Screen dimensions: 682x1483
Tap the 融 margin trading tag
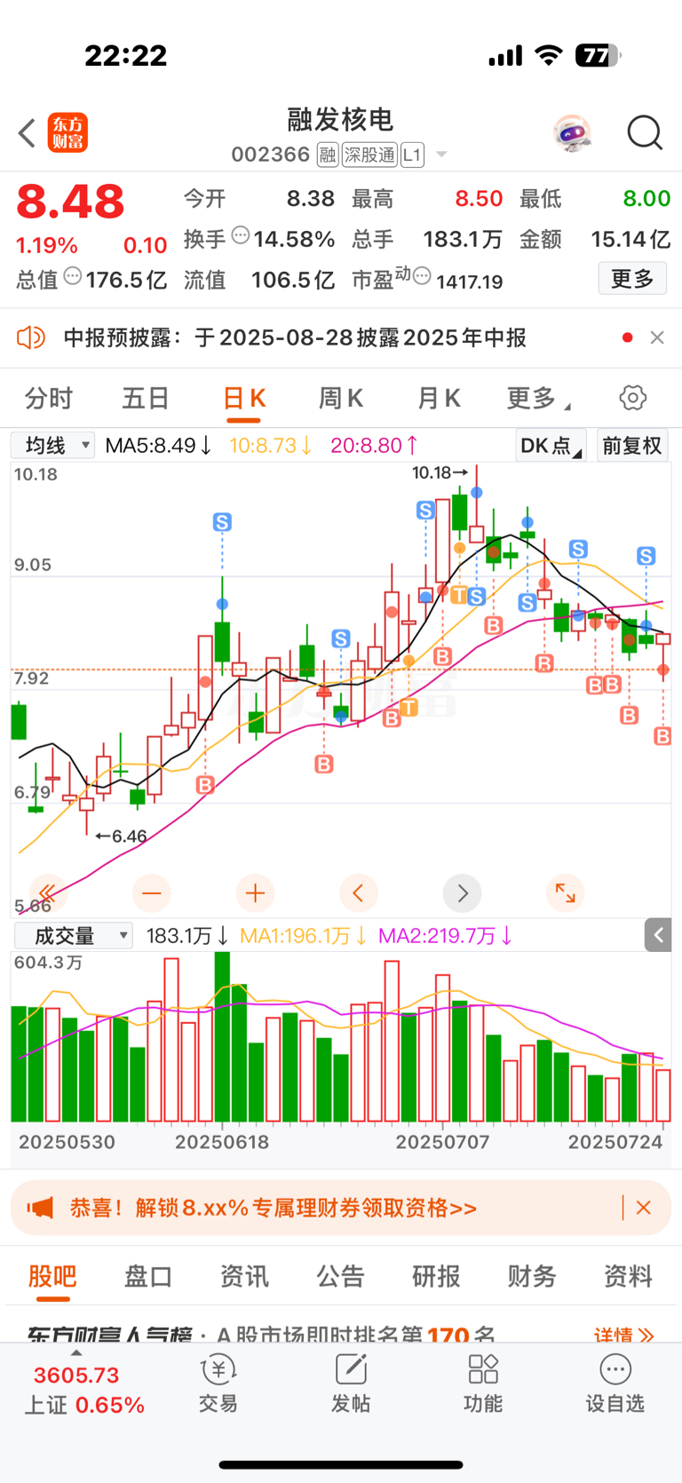point(328,155)
